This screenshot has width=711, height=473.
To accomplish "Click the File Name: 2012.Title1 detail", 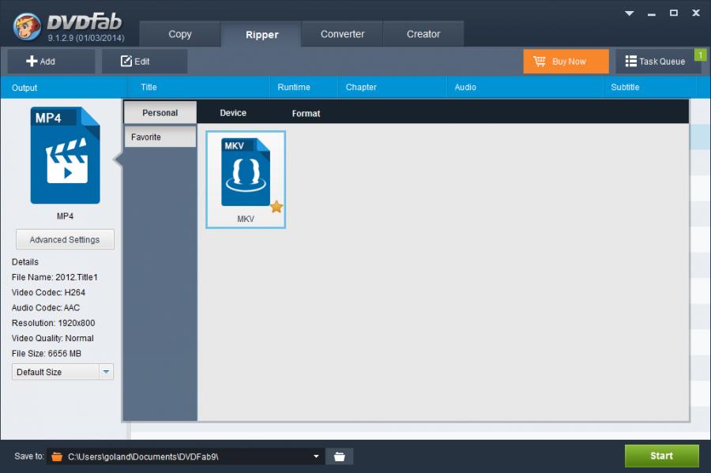I will (x=55, y=277).
